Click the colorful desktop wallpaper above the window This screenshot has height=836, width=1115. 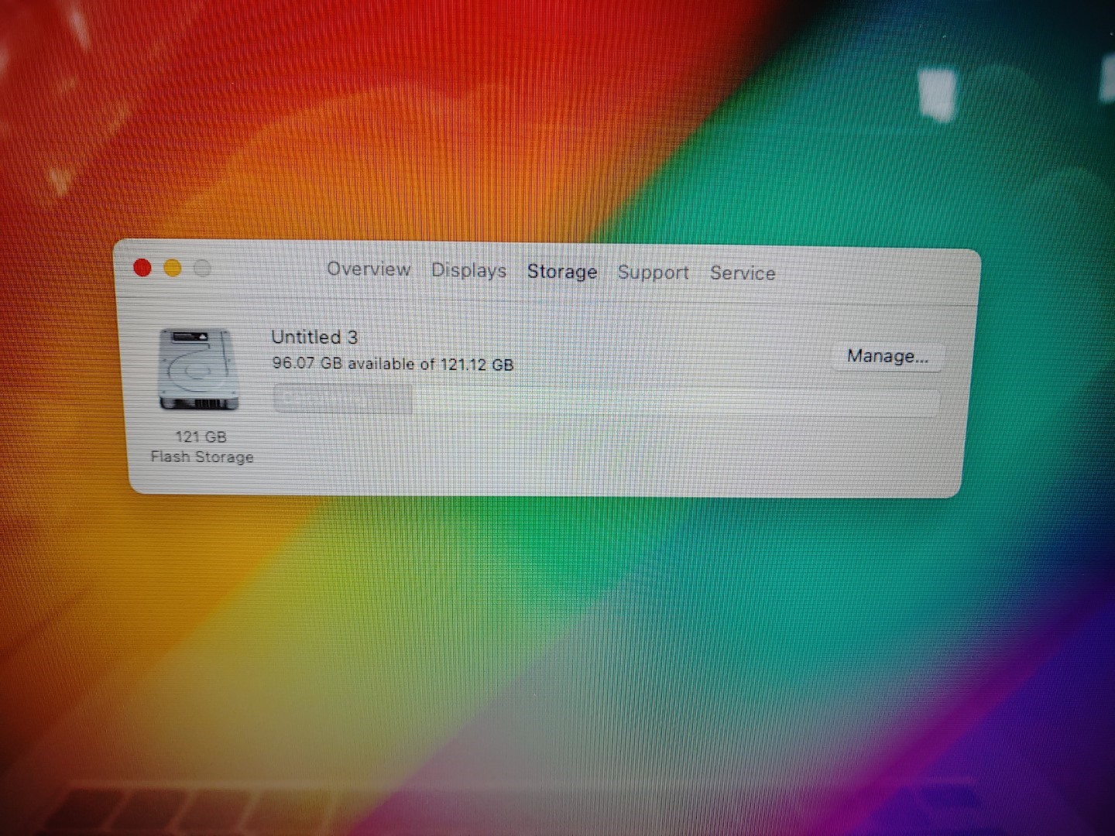542,124
